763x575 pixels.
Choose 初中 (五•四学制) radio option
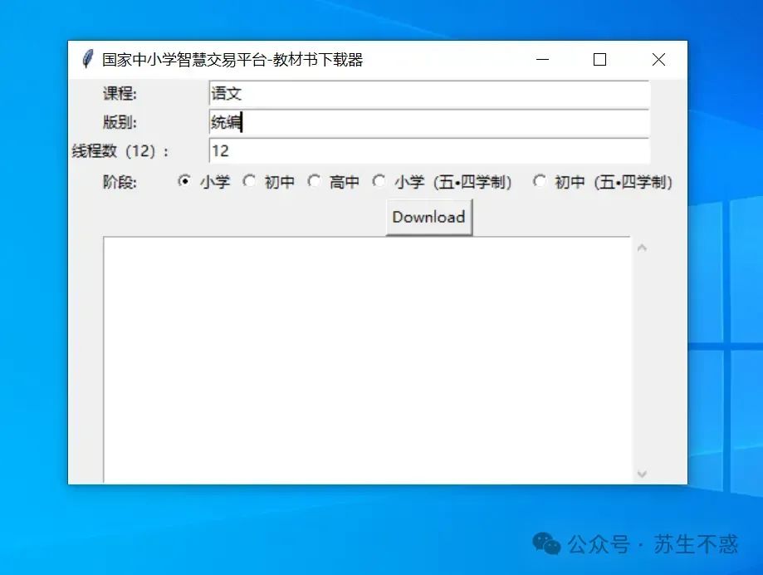(x=539, y=182)
